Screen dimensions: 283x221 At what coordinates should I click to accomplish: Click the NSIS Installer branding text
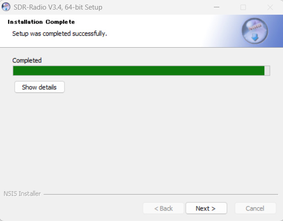click(x=22, y=194)
